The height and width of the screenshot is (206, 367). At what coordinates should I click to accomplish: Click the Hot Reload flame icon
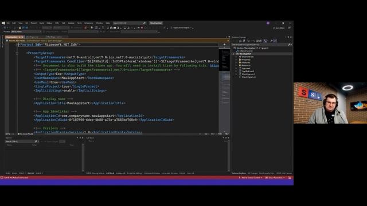pyautogui.click(x=85, y=27)
